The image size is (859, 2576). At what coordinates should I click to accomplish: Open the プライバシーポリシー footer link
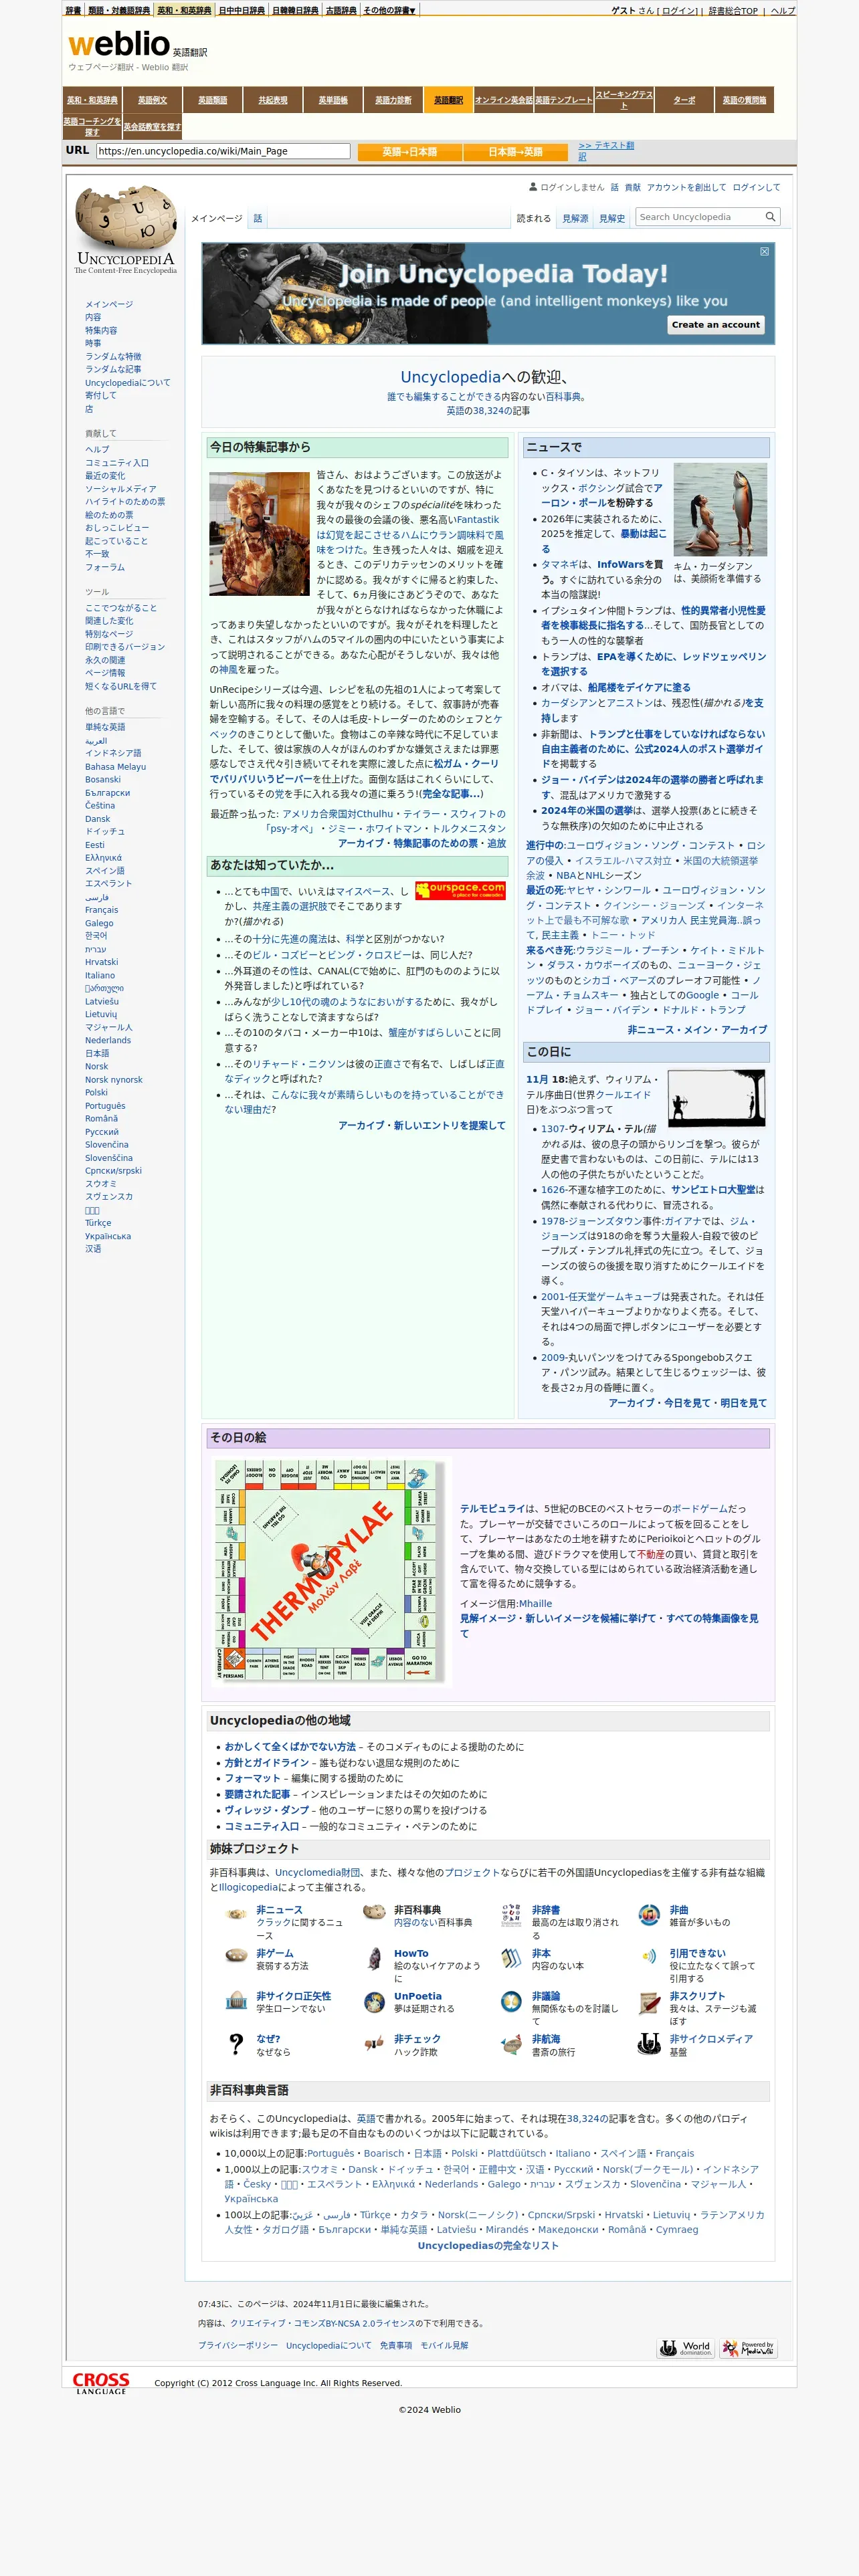coord(238,2345)
